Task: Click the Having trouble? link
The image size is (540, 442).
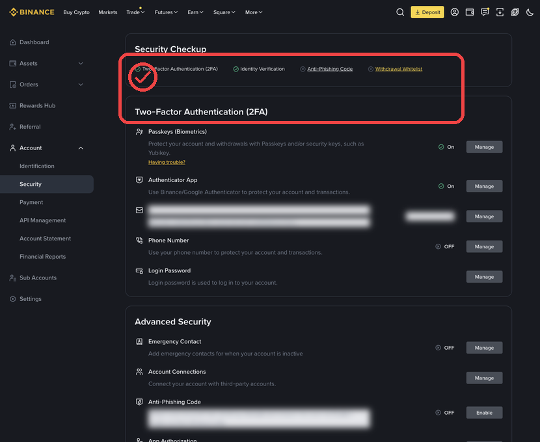Action: pyautogui.click(x=167, y=162)
